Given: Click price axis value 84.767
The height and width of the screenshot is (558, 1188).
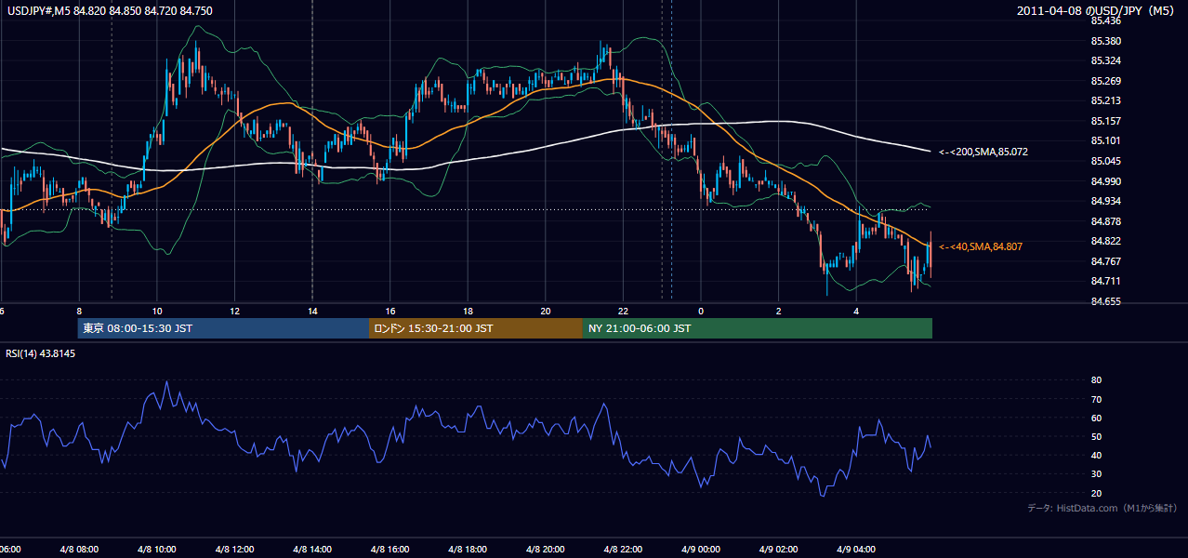Looking at the screenshot, I should pyautogui.click(x=1105, y=261).
